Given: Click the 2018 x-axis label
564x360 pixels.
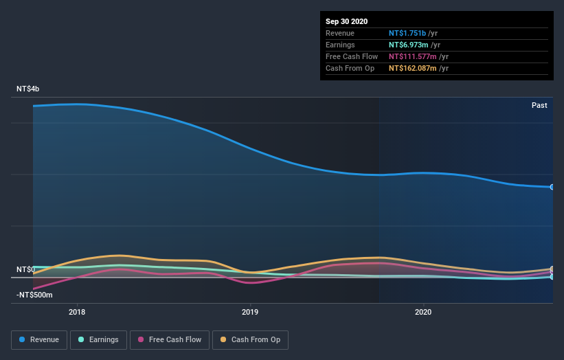Looking at the screenshot, I should [77, 312].
